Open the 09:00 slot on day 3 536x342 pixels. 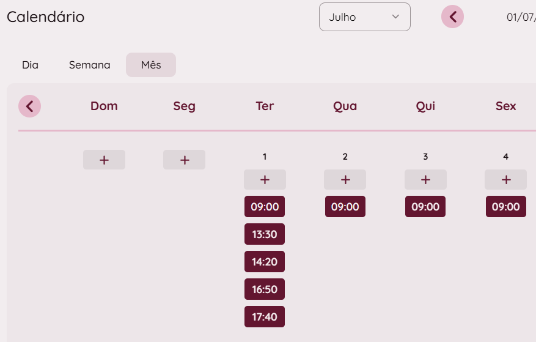click(425, 207)
